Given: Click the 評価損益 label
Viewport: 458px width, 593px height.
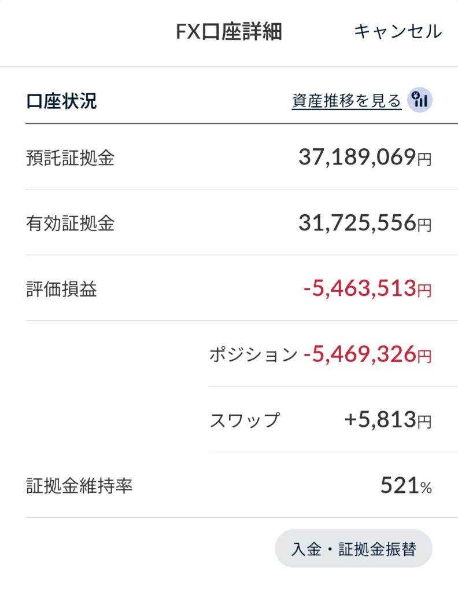Looking at the screenshot, I should [62, 288].
